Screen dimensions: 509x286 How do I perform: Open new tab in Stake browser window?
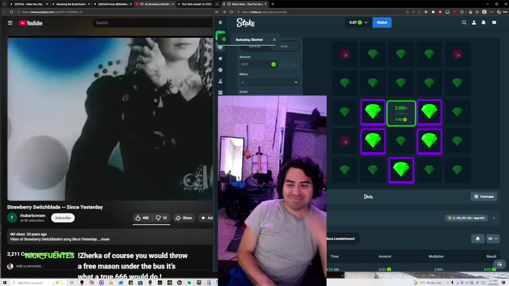tap(272, 4)
